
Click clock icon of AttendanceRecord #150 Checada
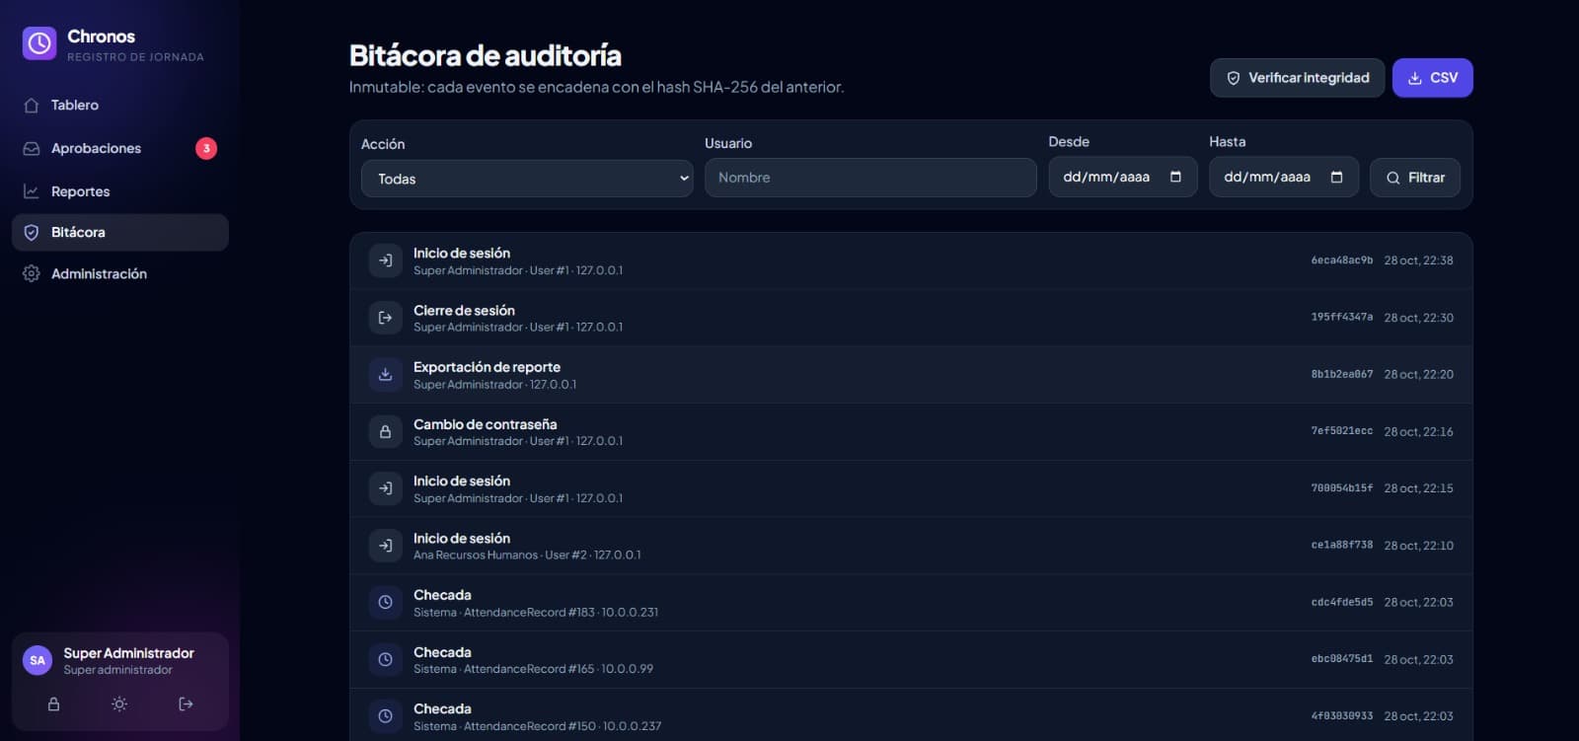click(x=386, y=716)
